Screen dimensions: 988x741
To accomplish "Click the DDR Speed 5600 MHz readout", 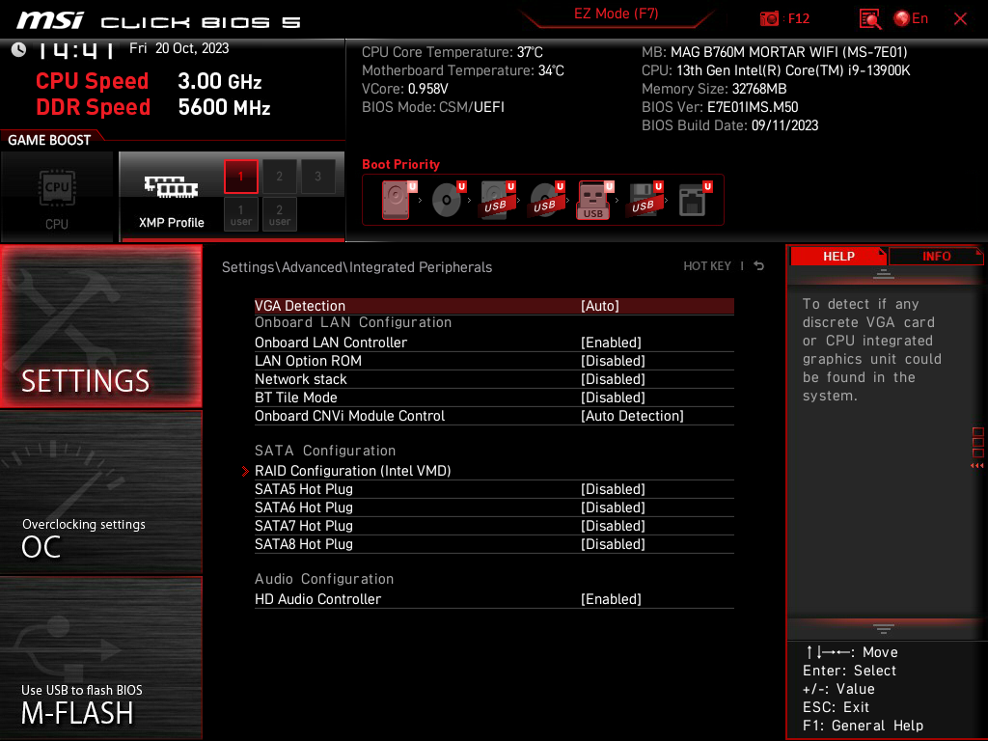I will click(x=153, y=107).
